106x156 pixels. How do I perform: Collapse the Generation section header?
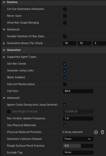[4, 50]
